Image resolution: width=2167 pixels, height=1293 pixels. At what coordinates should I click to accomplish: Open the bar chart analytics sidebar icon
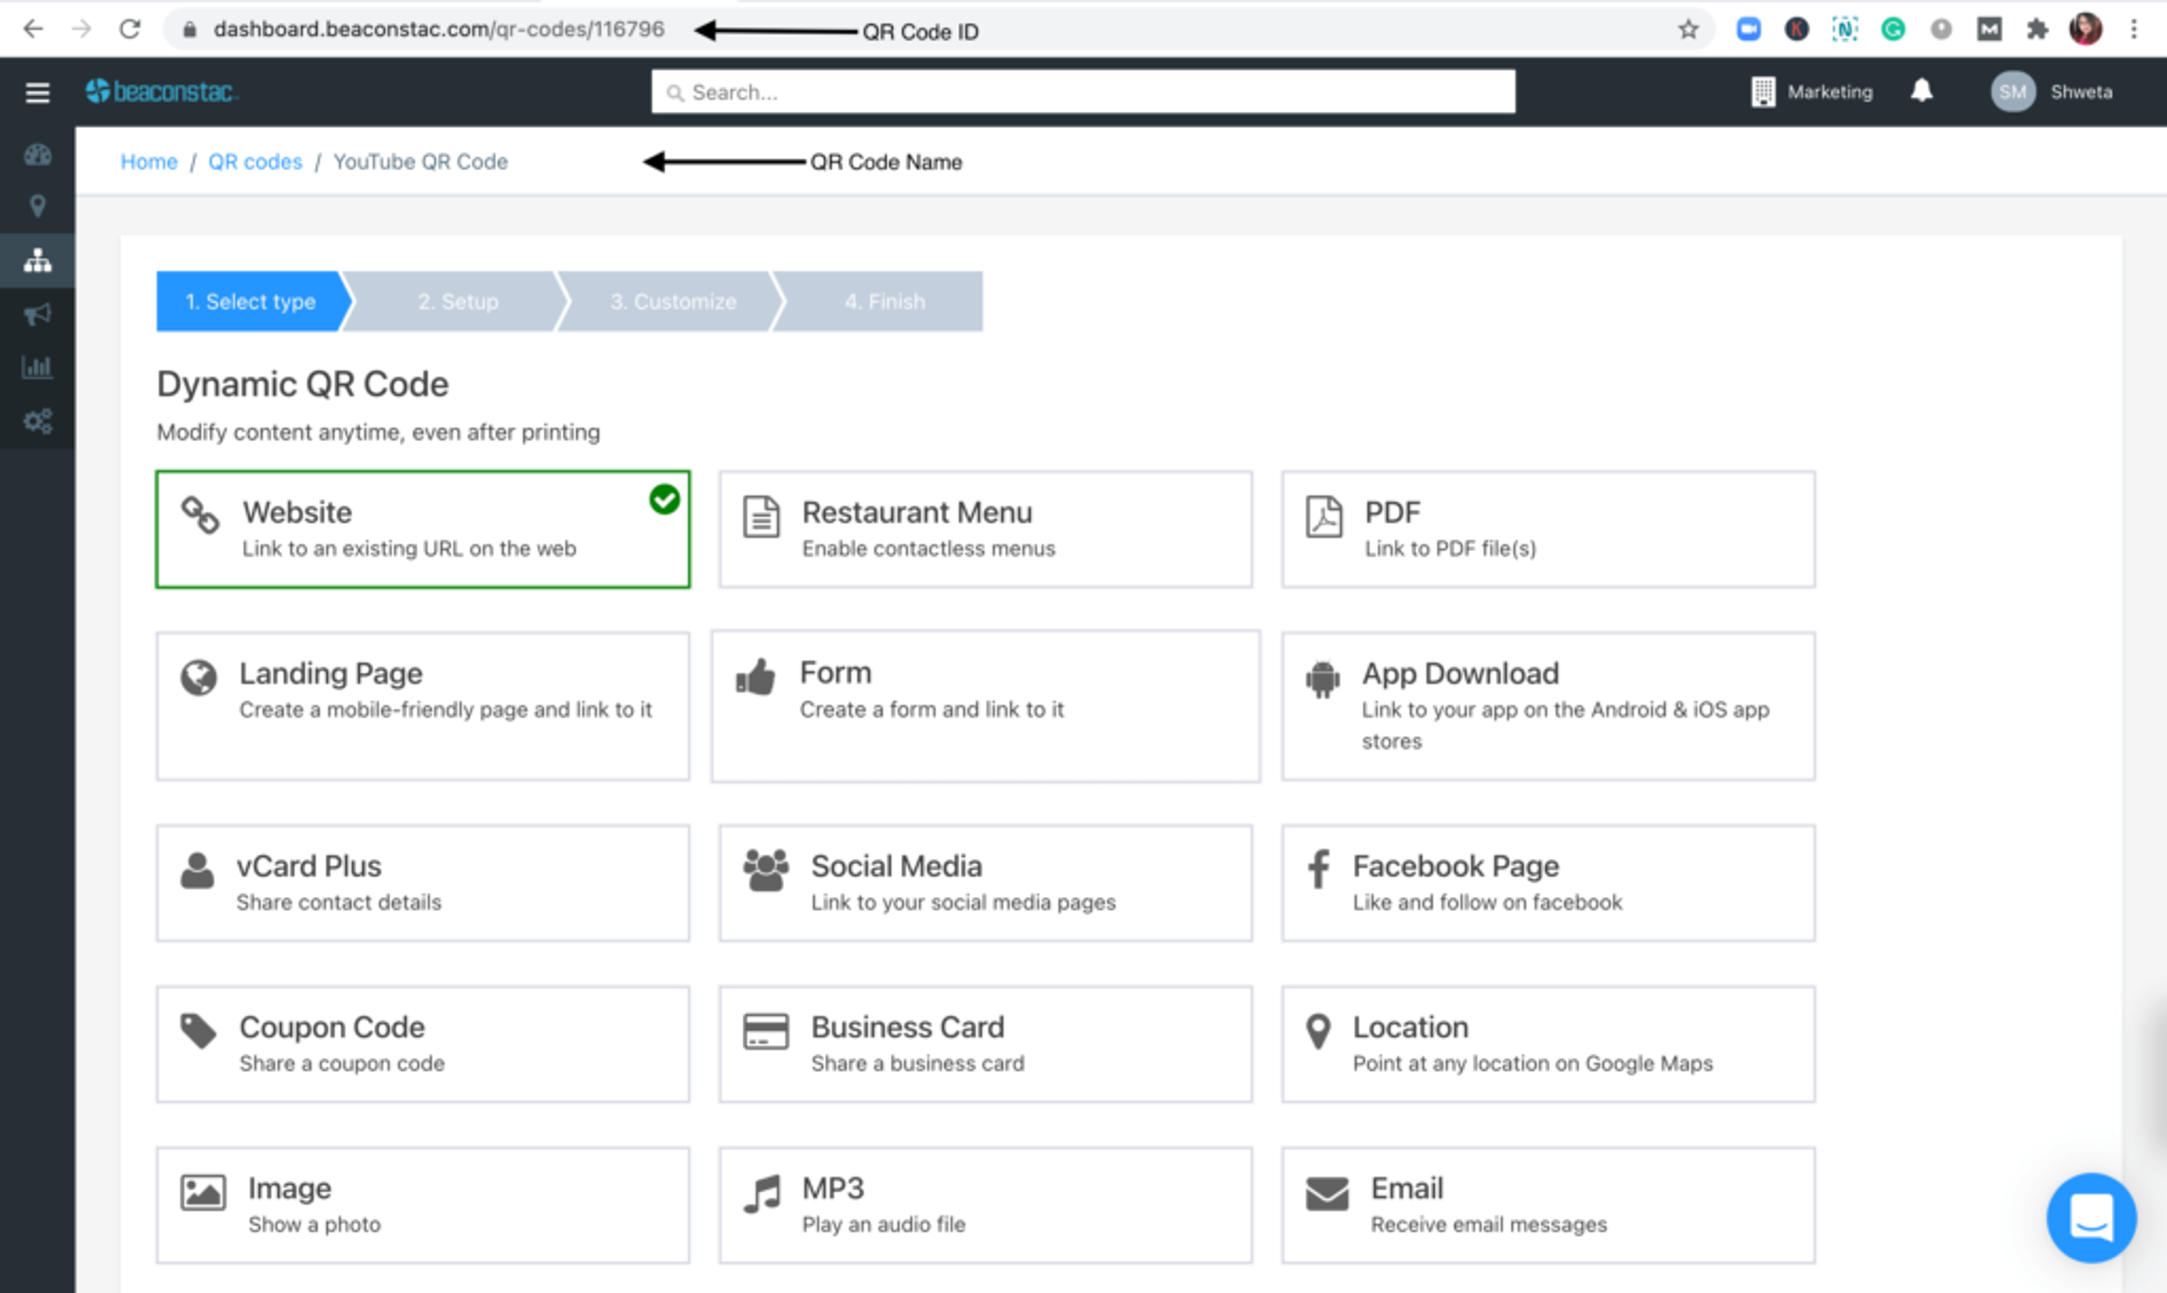pyautogui.click(x=37, y=367)
